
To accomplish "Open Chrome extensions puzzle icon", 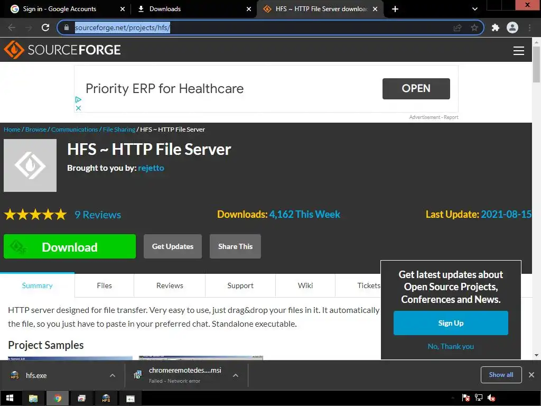I will pyautogui.click(x=496, y=27).
